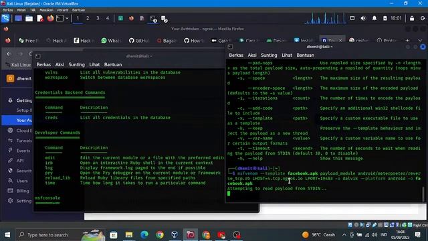This screenshot has height=241, width=428.
Task: Open the Kali applications menu dragon icon
Action: (5, 18)
